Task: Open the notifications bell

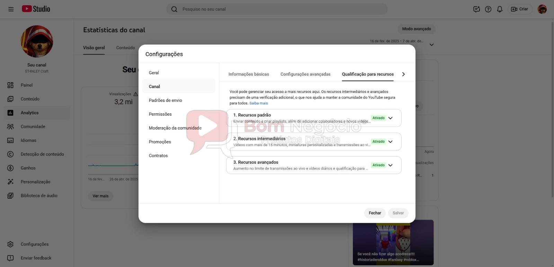Action: (500, 9)
